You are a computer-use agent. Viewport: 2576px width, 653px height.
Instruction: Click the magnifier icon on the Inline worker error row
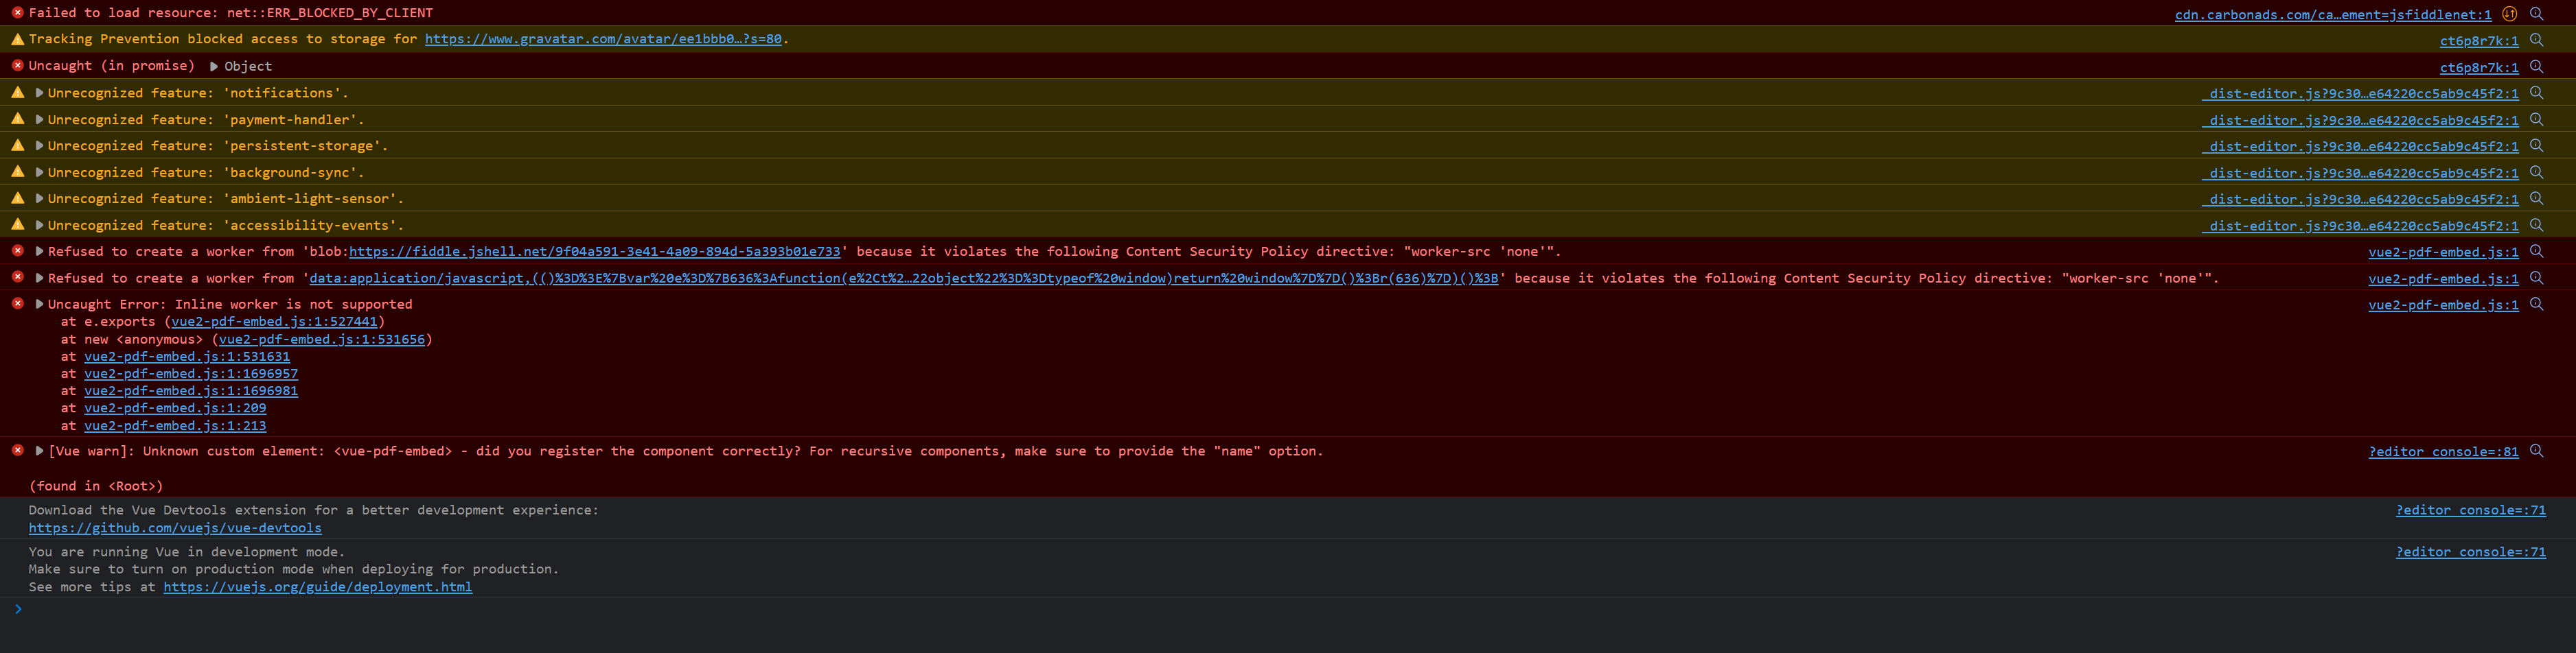click(x=2536, y=305)
